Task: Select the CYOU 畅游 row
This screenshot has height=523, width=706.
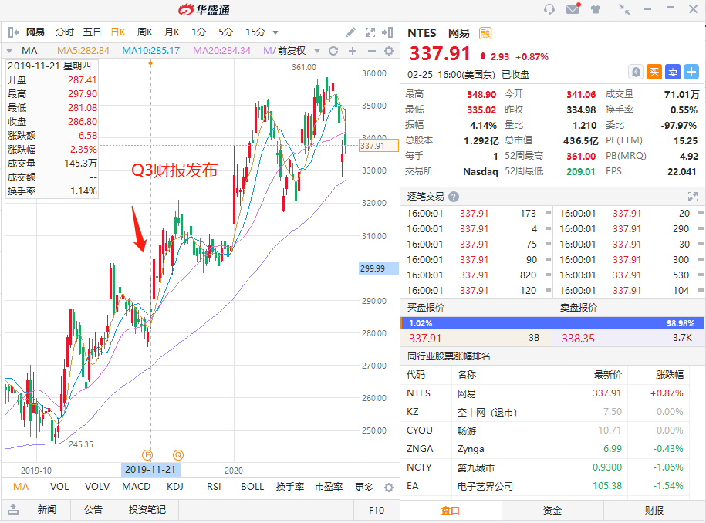Action: tap(545, 430)
